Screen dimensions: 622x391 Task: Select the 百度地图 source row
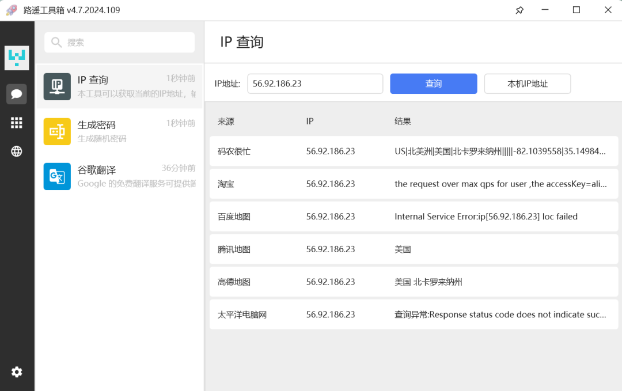click(x=414, y=217)
